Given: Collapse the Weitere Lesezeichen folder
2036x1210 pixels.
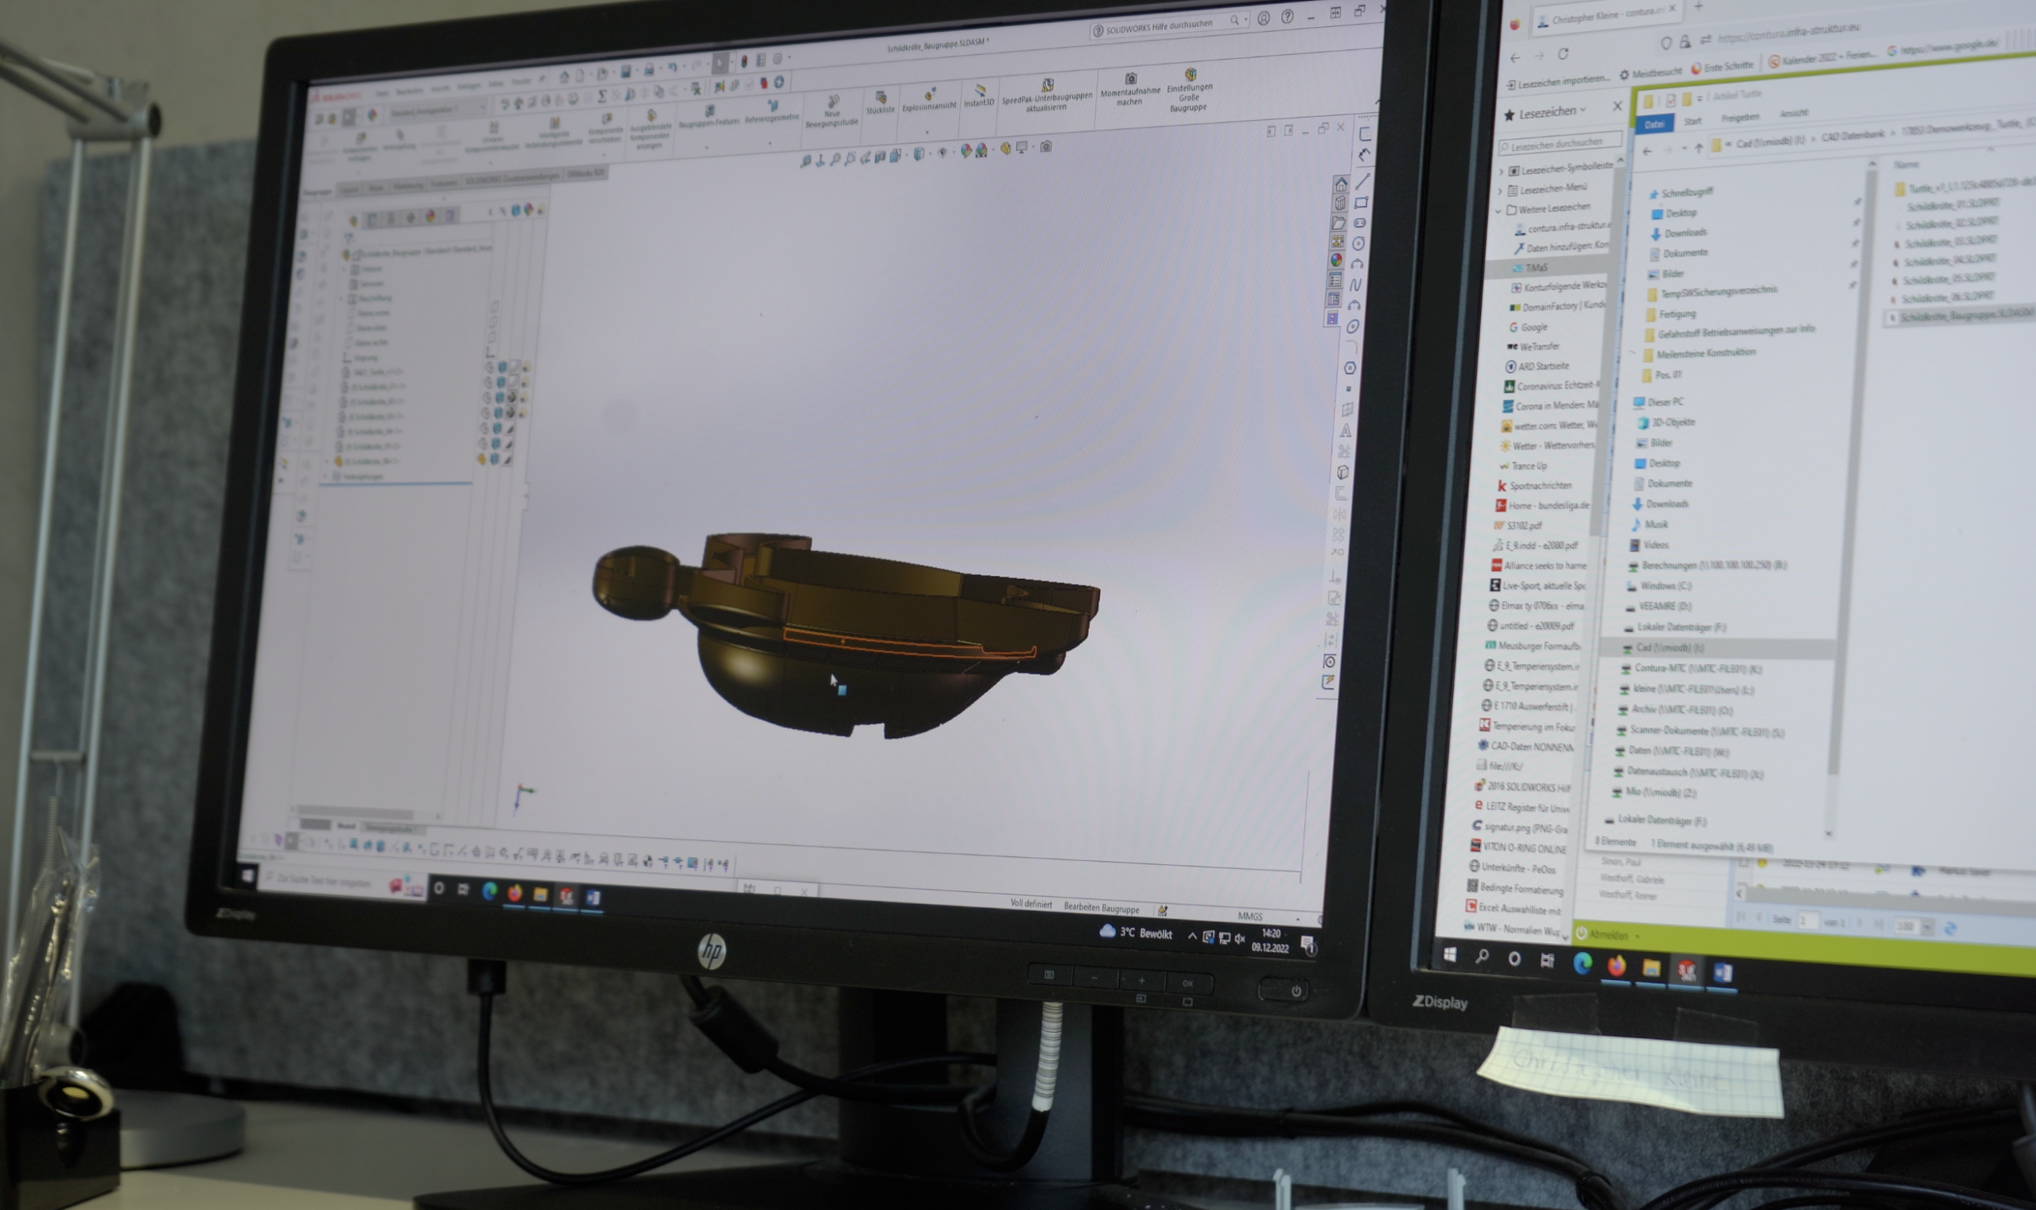Looking at the screenshot, I should point(1499,211).
